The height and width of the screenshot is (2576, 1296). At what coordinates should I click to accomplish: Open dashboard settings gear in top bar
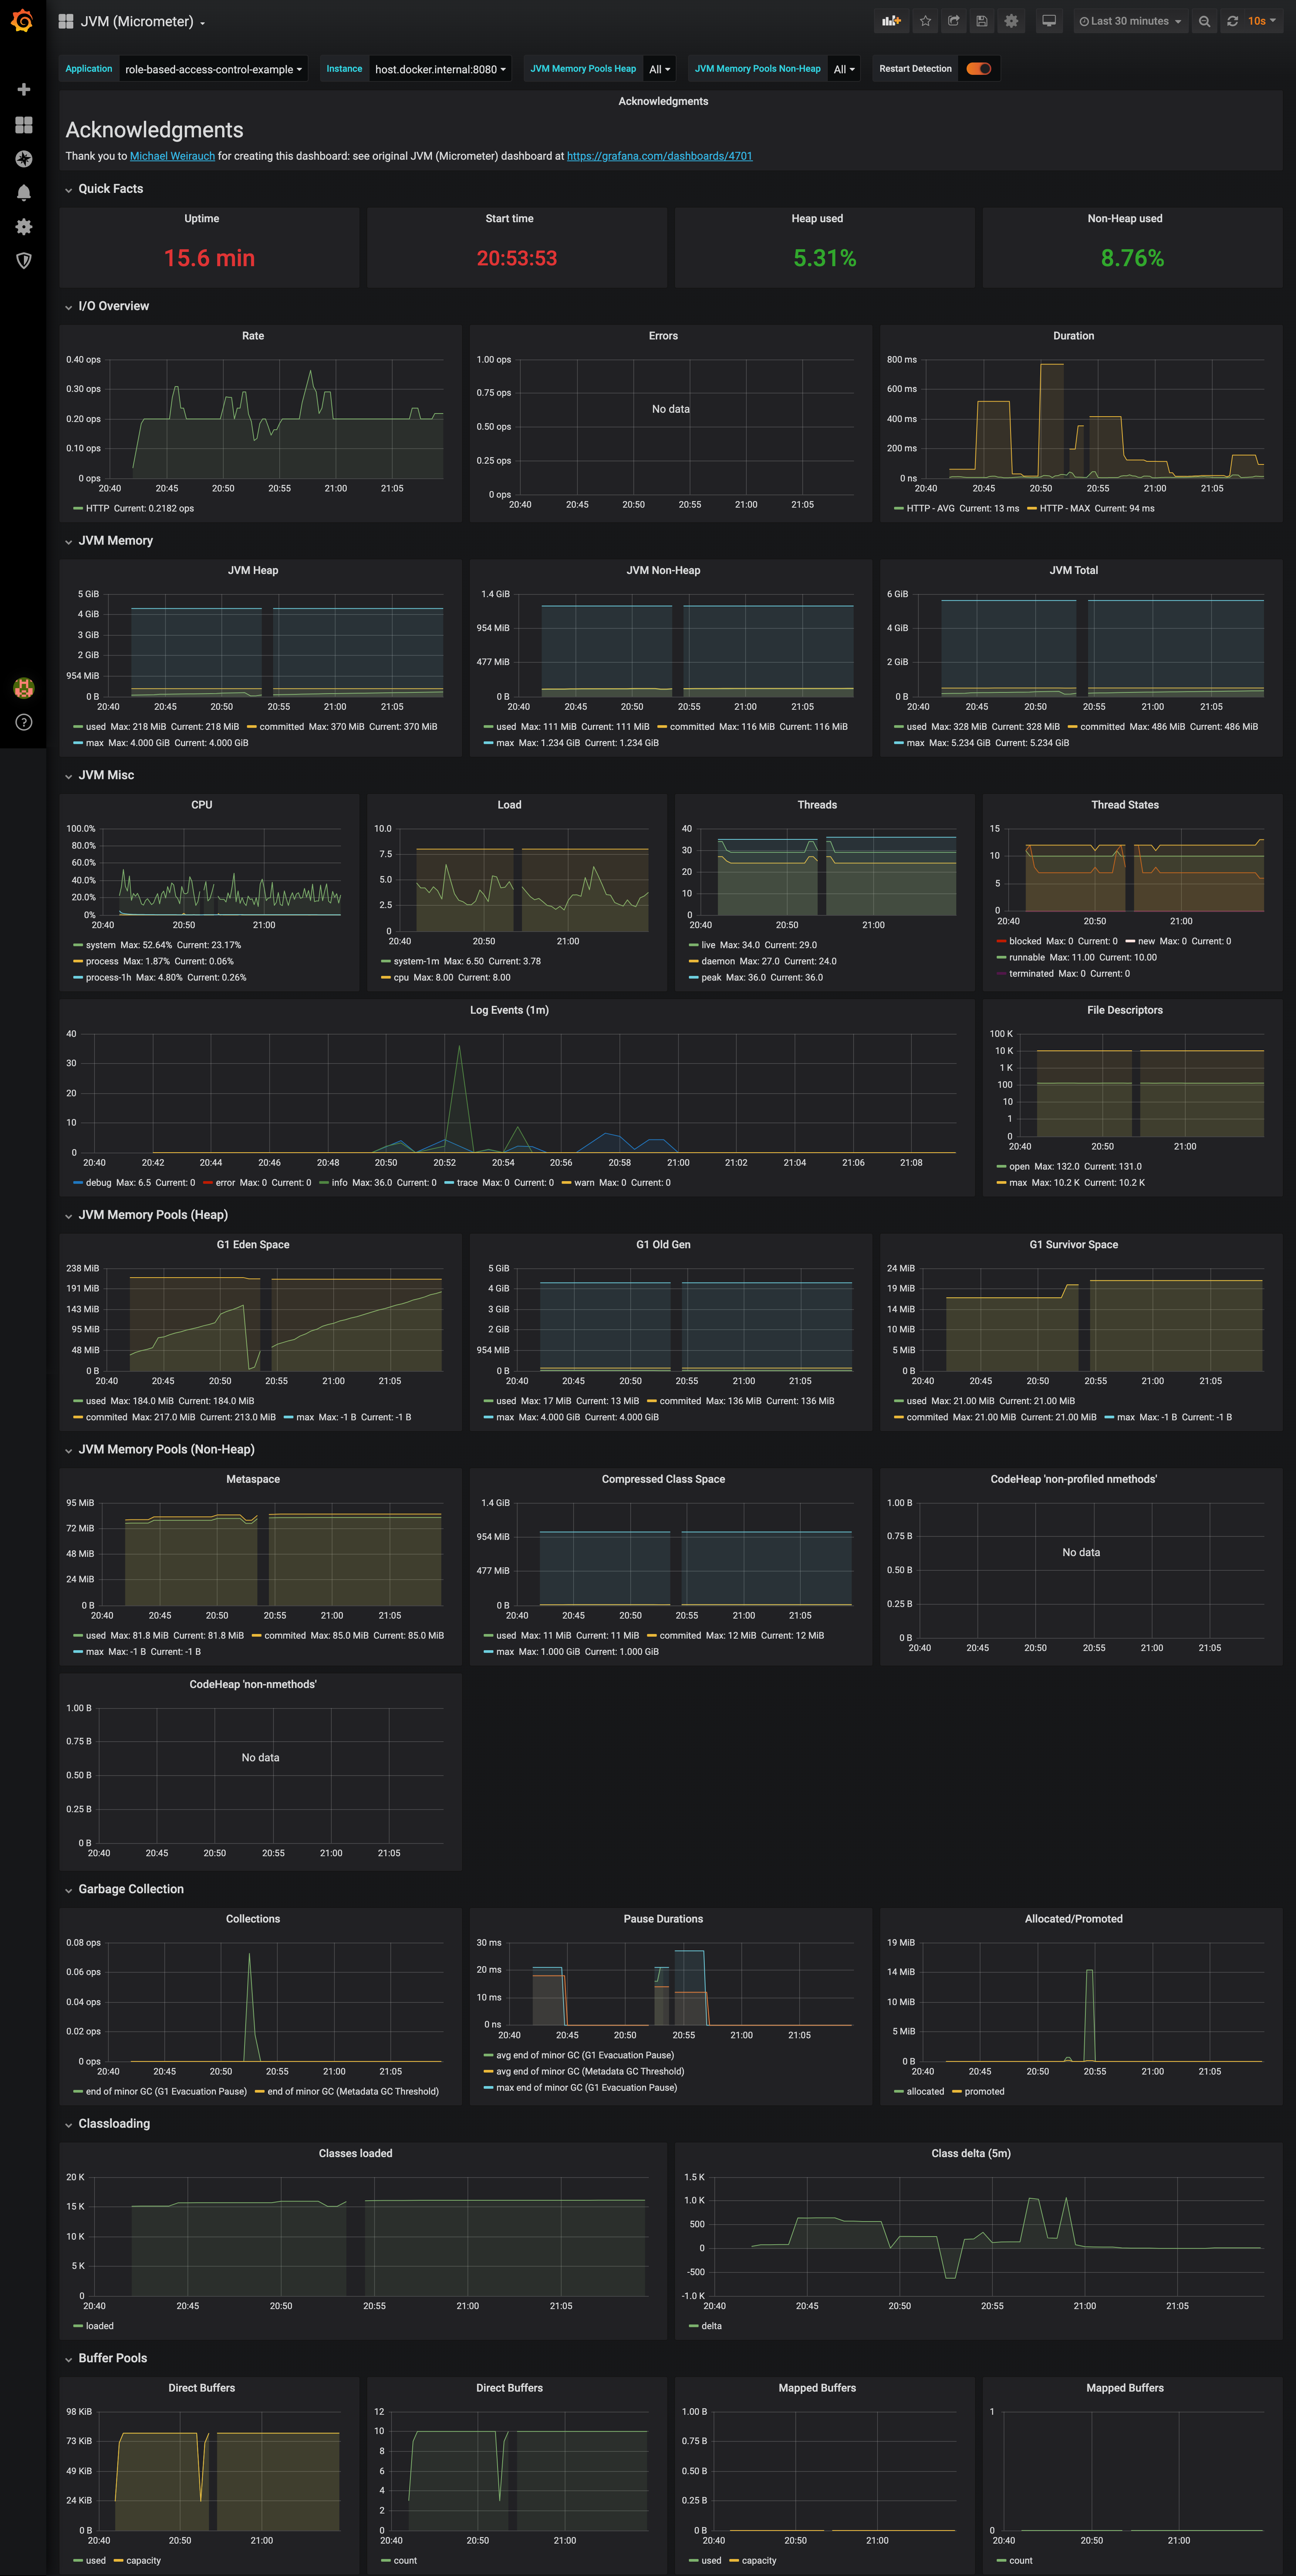click(x=1011, y=21)
